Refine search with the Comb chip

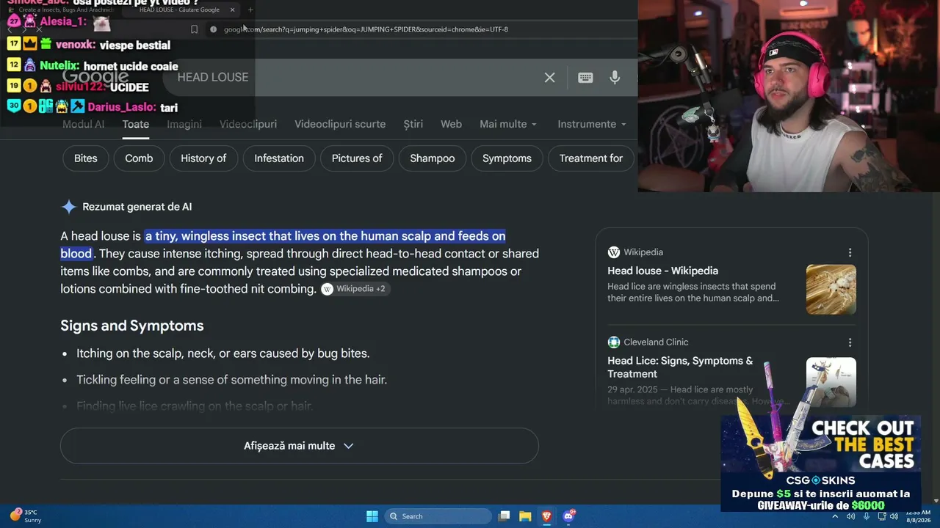[x=139, y=158]
